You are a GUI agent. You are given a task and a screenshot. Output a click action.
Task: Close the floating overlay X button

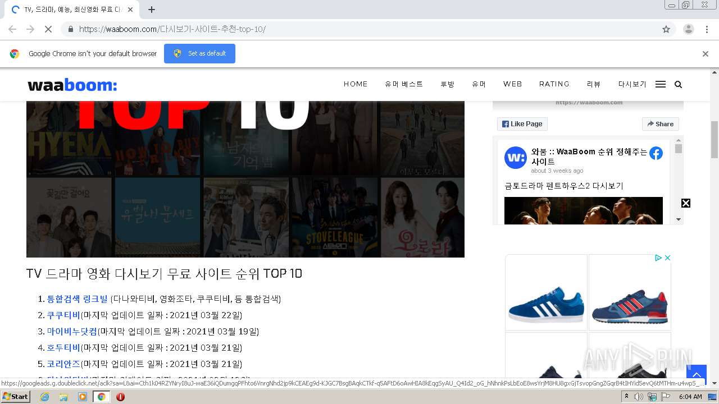pyautogui.click(x=686, y=203)
